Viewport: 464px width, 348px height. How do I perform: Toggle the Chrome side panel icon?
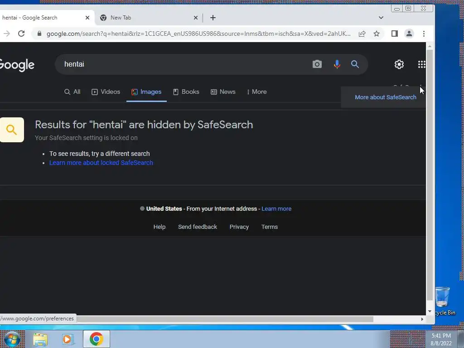395,34
